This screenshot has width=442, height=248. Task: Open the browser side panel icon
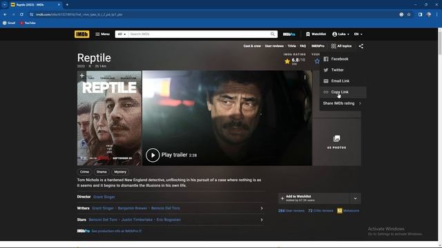pyautogui.click(x=420, y=14)
